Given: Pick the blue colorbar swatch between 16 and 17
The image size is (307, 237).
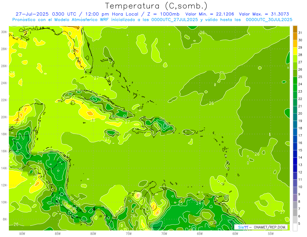Looking at the screenshot, I should (295, 139).
